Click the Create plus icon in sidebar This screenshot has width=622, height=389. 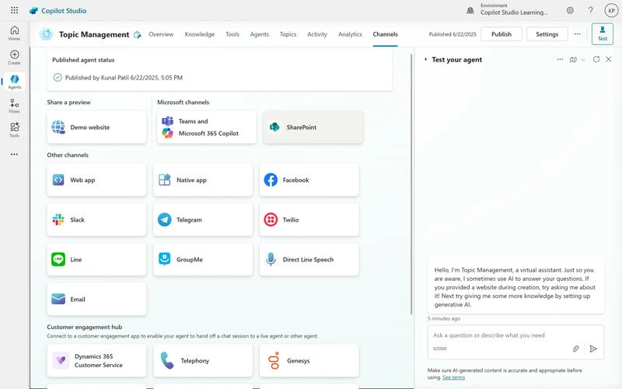[x=14, y=57]
